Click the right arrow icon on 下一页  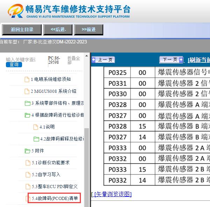point(181,60)
